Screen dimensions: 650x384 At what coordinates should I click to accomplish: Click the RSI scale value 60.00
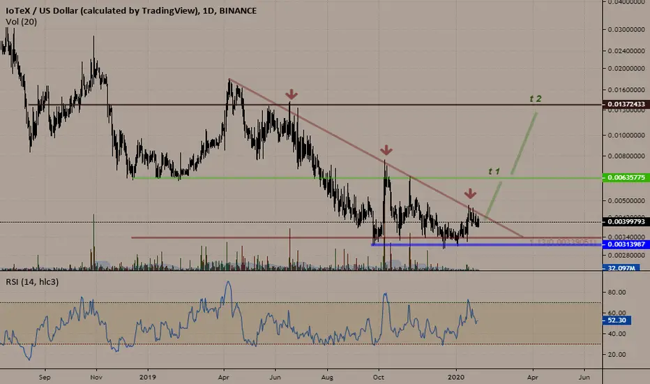(x=617, y=313)
